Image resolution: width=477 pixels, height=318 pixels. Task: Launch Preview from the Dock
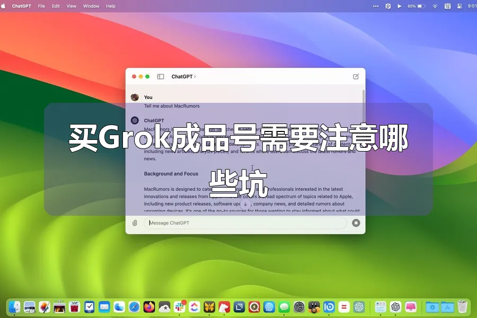pyautogui.click(x=29, y=307)
